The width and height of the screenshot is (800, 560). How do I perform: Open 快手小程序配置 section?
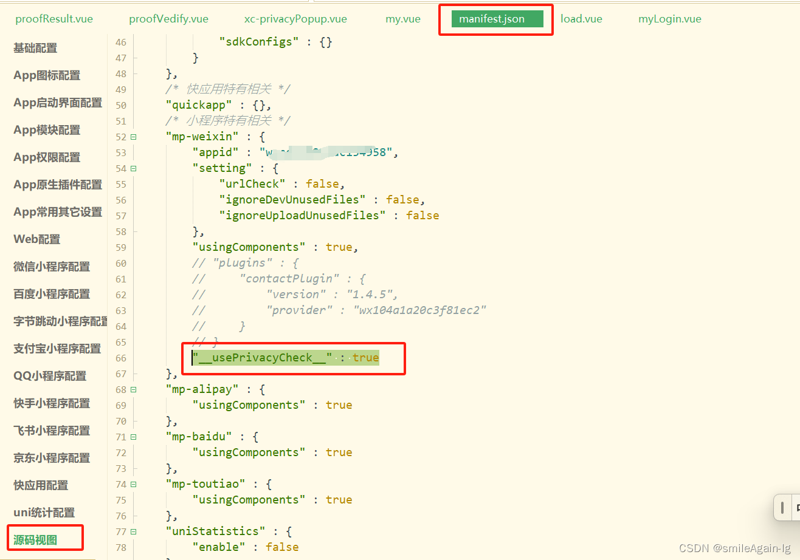coord(52,403)
